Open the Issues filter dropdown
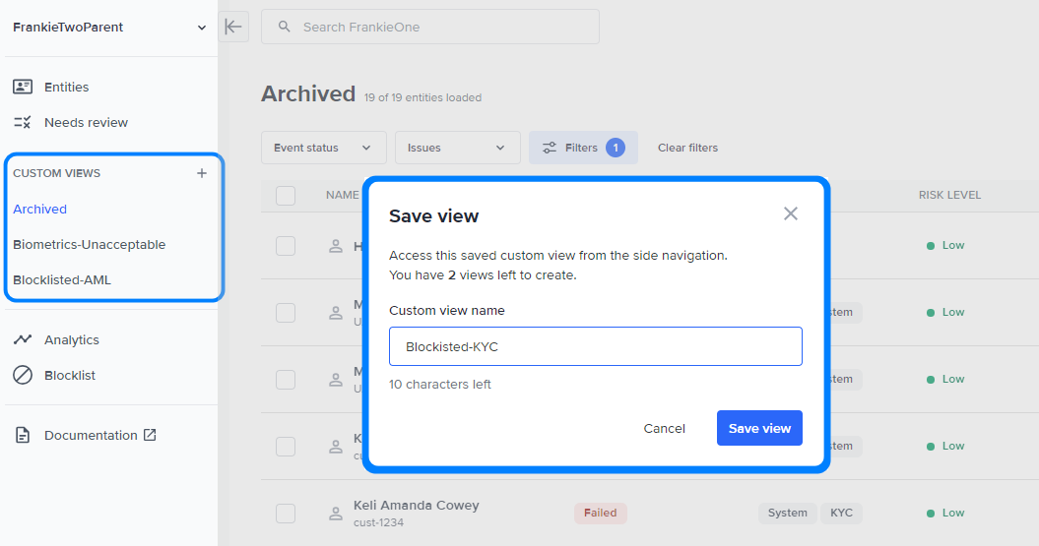This screenshot has height=546, width=1039. 457,148
